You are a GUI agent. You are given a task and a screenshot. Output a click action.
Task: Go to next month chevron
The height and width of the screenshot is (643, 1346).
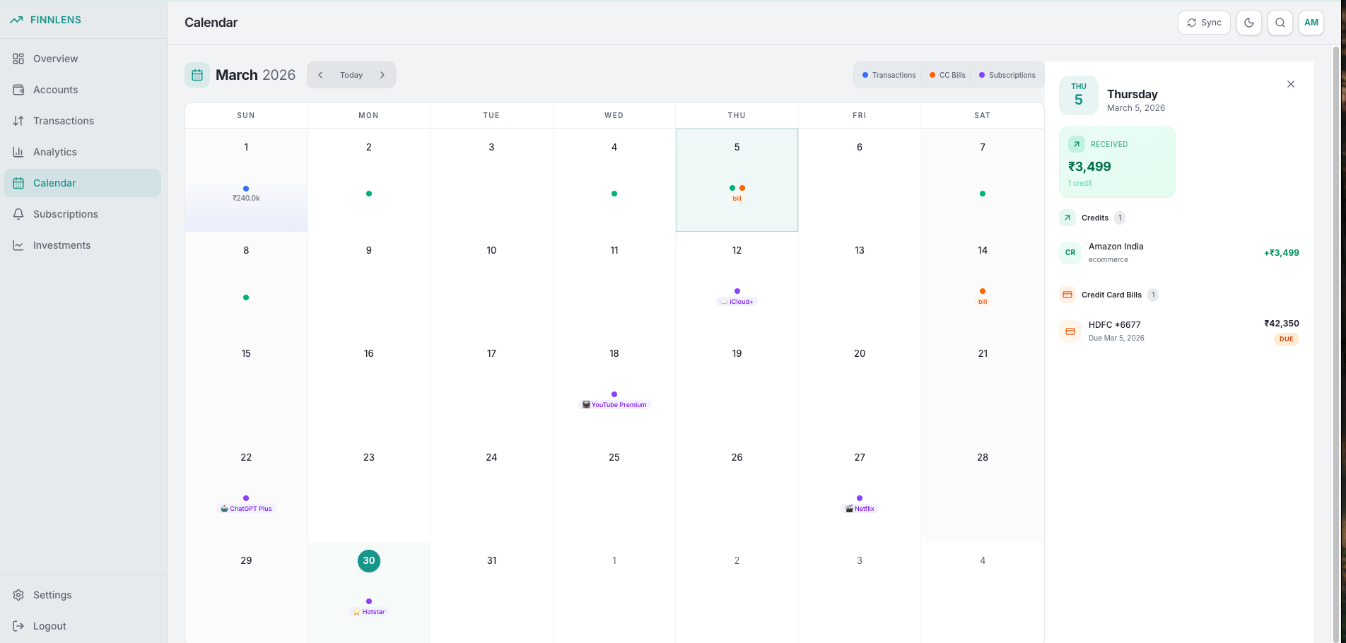(x=382, y=75)
